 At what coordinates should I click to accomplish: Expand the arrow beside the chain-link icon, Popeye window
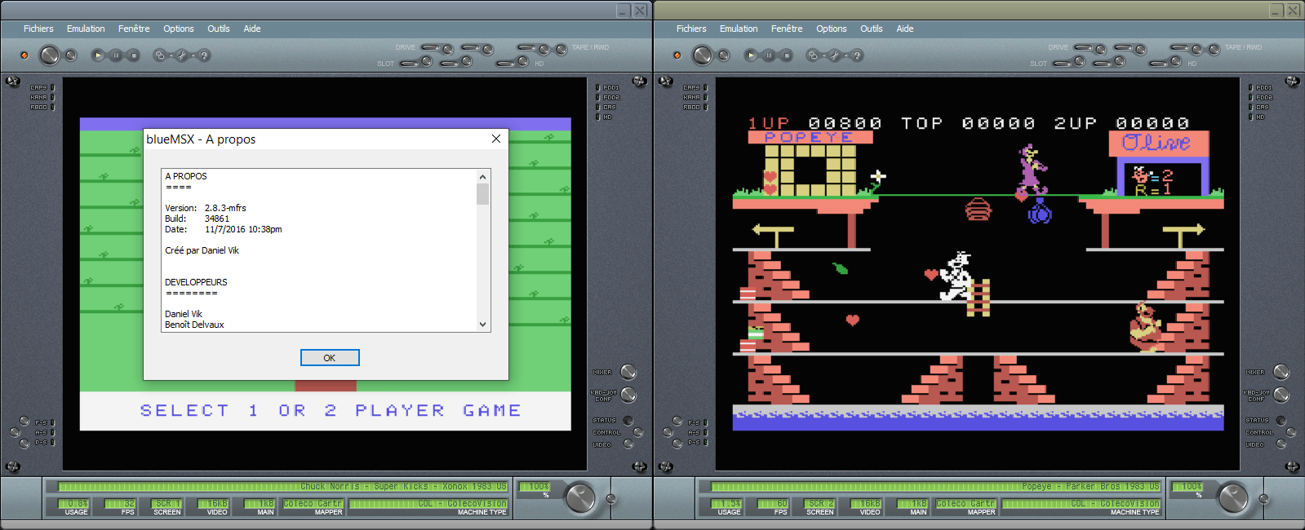823,56
